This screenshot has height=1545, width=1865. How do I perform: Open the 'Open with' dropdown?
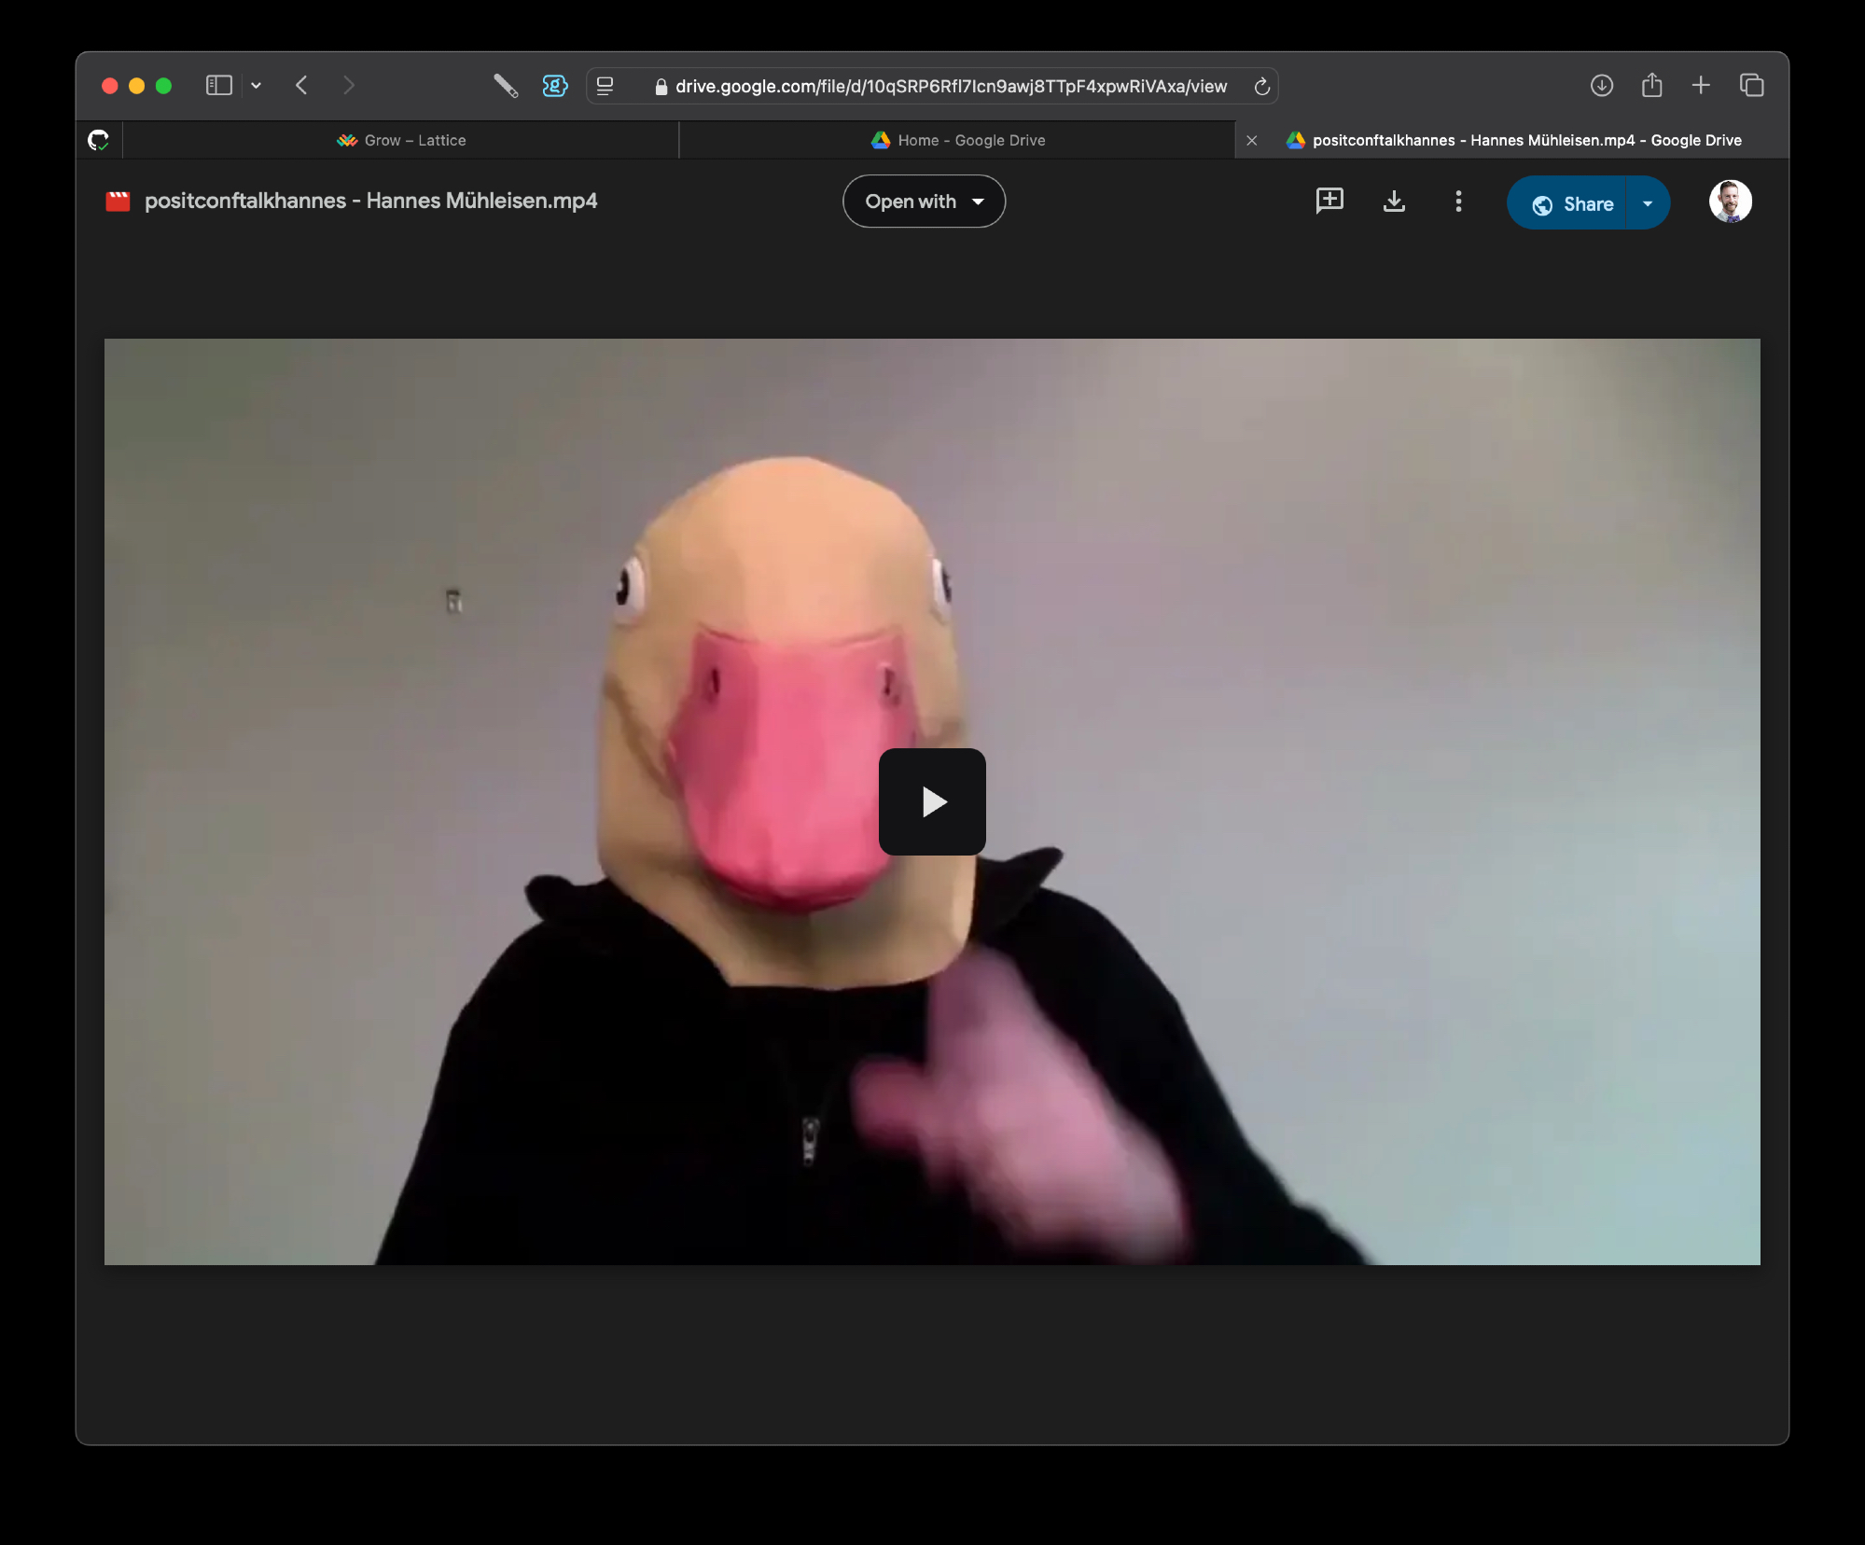924,202
